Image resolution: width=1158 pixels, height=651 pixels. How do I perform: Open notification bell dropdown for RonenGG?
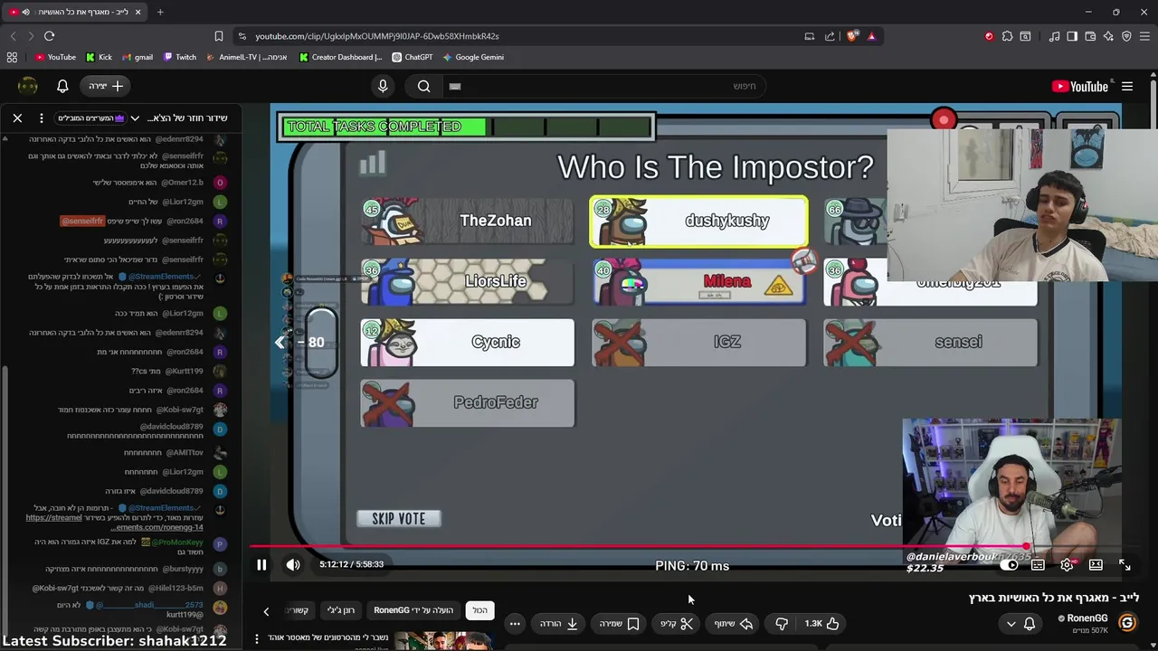pyautogui.click(x=1020, y=623)
